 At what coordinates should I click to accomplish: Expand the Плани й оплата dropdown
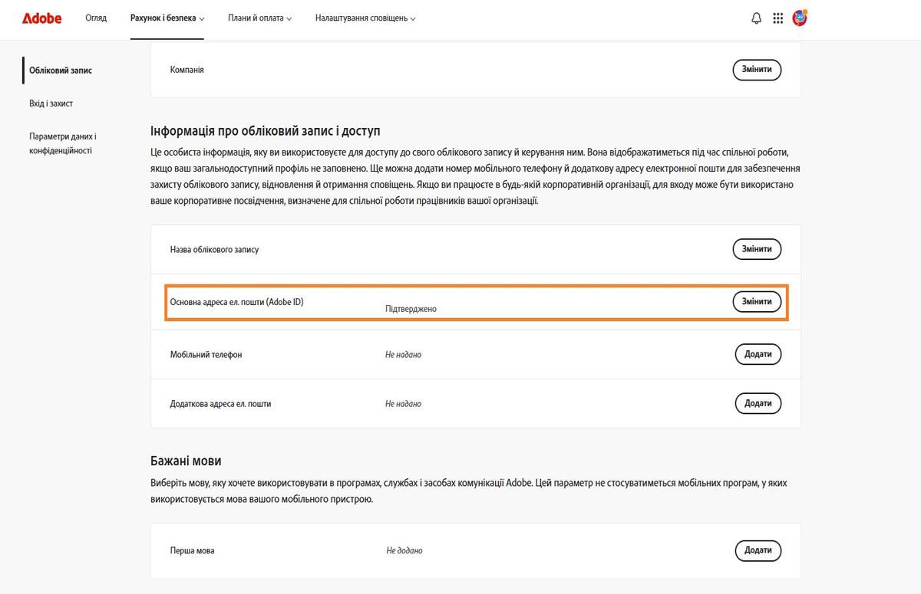(x=259, y=18)
